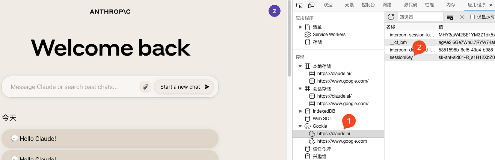Open the Service Workers item
495x160 pixels.
tap(329, 35)
